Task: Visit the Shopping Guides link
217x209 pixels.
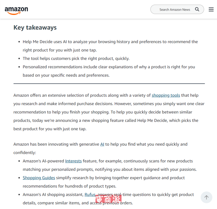Action: (x=39, y=178)
